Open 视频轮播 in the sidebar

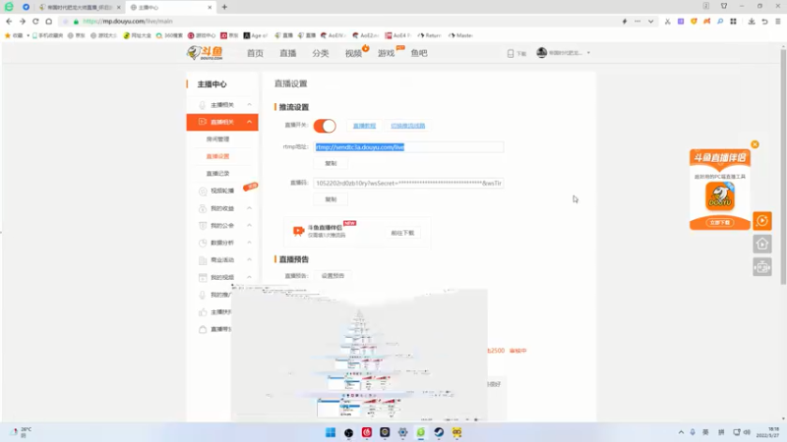tap(222, 191)
